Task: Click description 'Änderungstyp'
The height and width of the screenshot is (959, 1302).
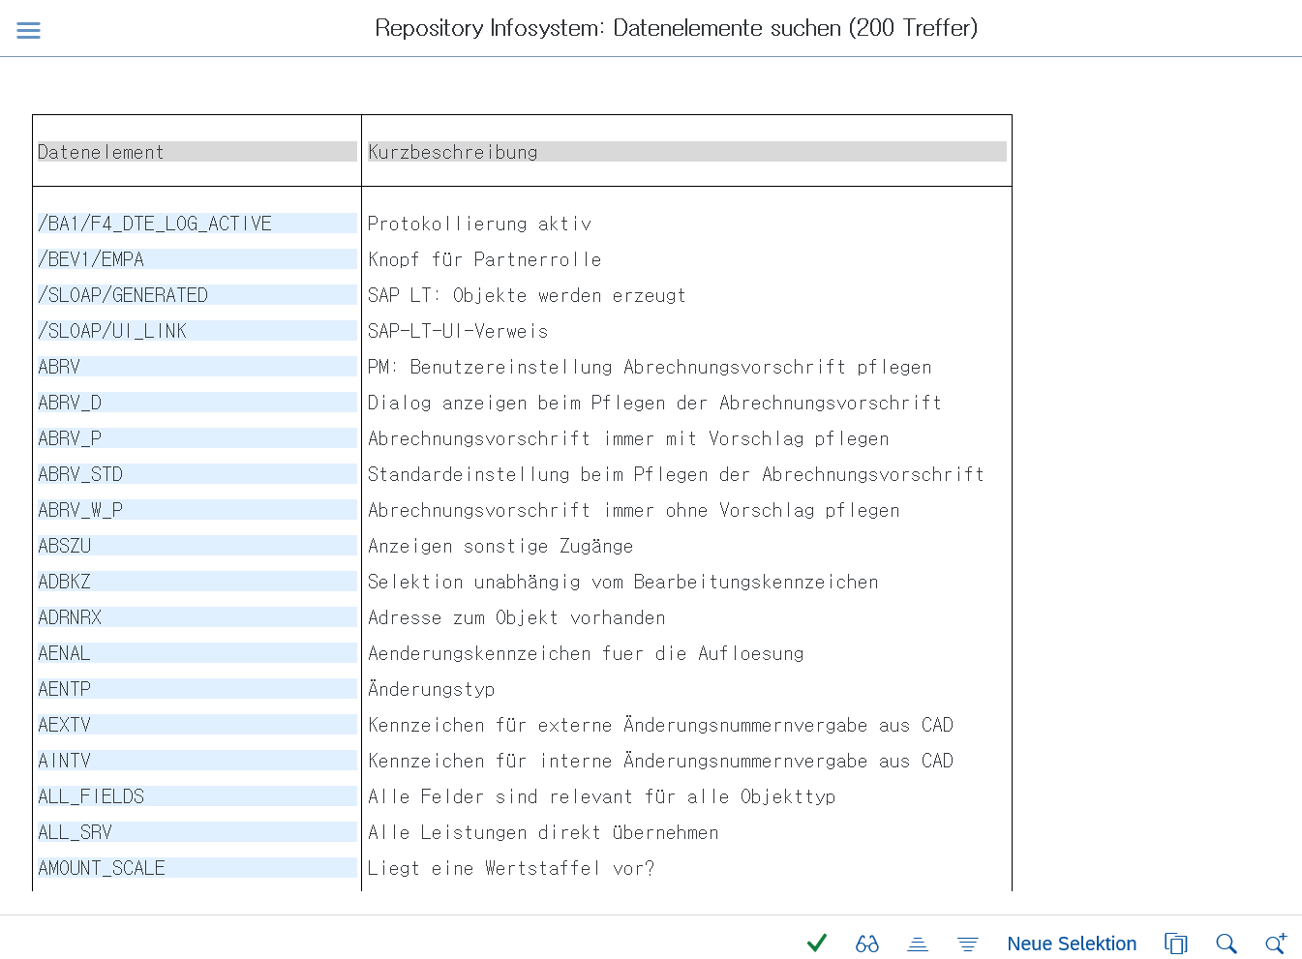Action: click(432, 689)
